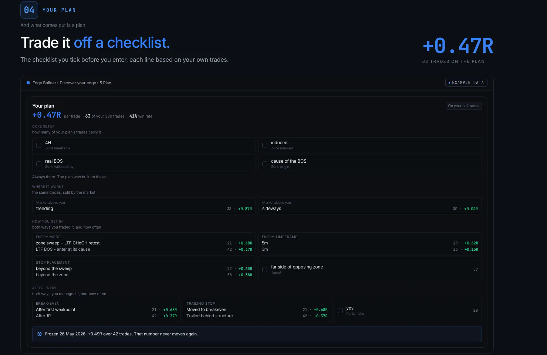Screen dimensions: 547x355
Task: Select the "trending" market card
Action: 144,206
